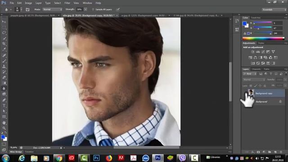Open the layer blend mode dropdown
Image resolution: width=288 pixels, height=162 pixels.
[254, 80]
